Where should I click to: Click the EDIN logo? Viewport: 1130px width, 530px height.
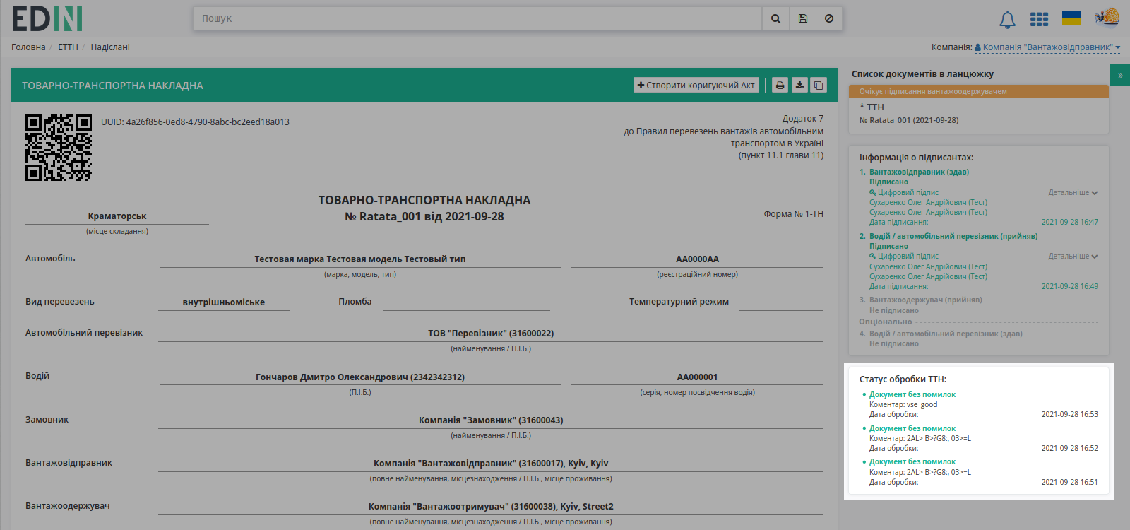[x=47, y=18]
